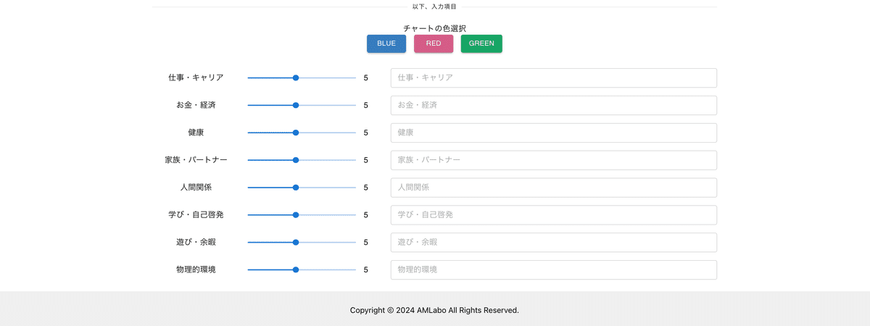The image size is (870, 326).
Task: Click the 仕事・キャリア slider handle
Action: 296,78
